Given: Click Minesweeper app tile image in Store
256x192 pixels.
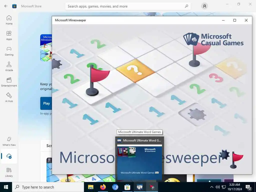Looking at the screenshot, I should (46, 48).
